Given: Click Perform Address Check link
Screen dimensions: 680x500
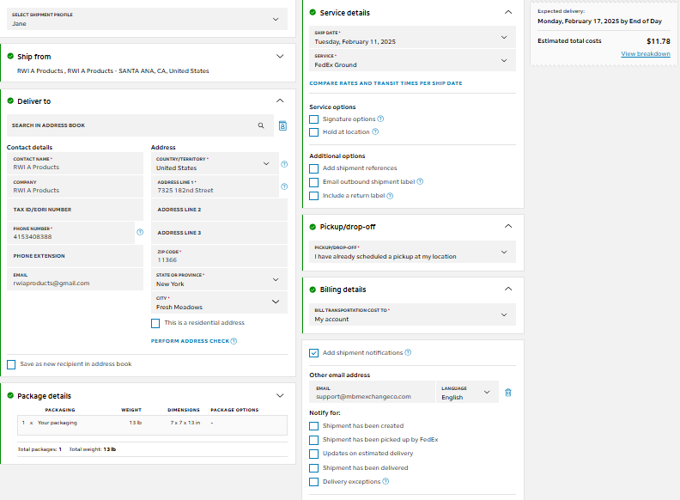Looking at the screenshot, I should [190, 341].
